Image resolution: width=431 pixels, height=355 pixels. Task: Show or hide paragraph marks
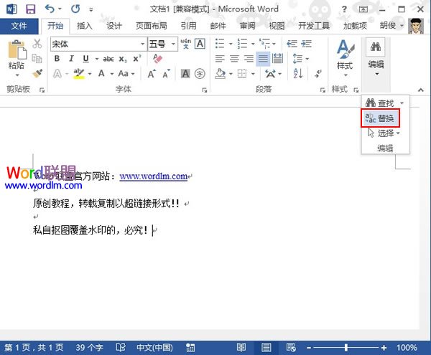pos(318,74)
